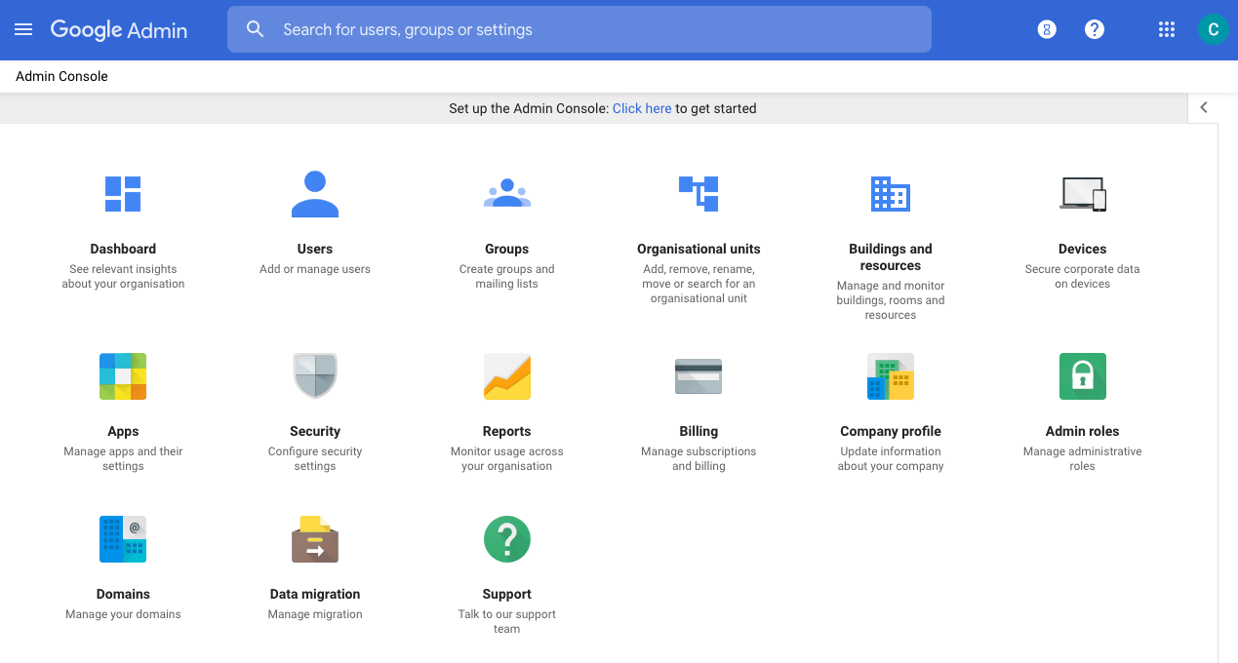Viewport: 1238px width, 663px height.
Task: Click the Domains building icon
Action: pyautogui.click(x=123, y=539)
